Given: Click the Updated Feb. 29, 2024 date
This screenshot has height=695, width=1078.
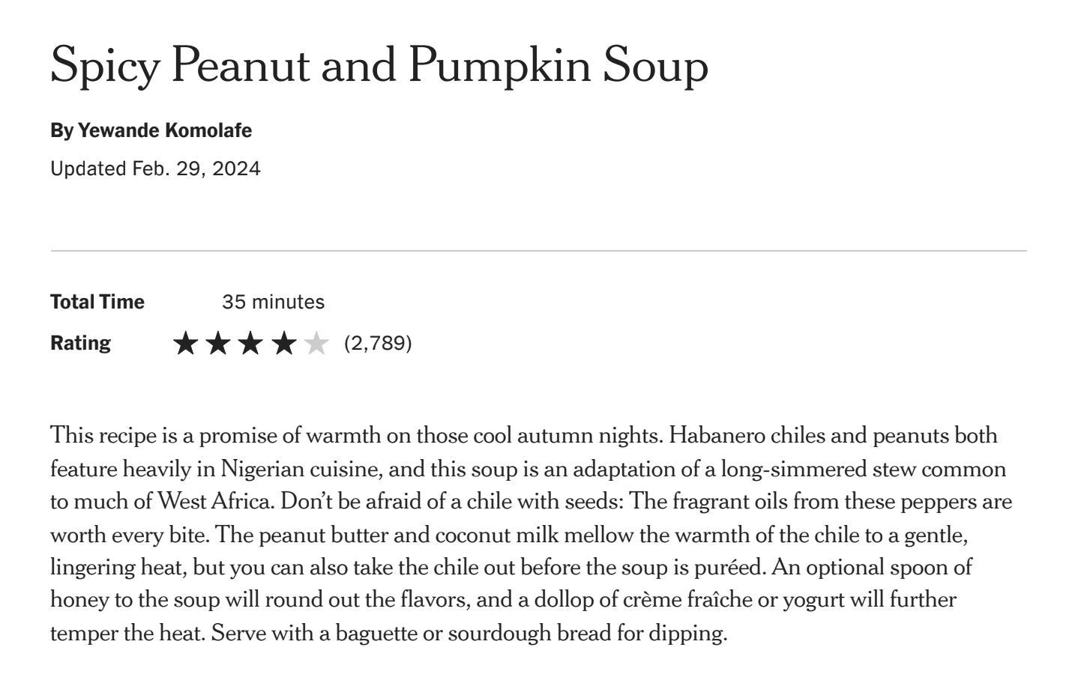Looking at the screenshot, I should coord(155,169).
